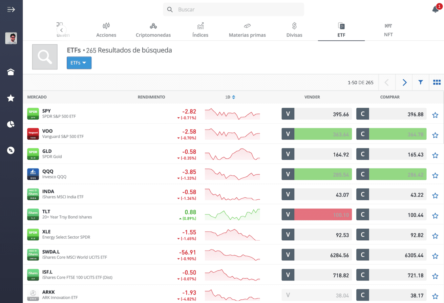
Task: Expand the sidebar with the arrow menu icon
Action: [11, 10]
